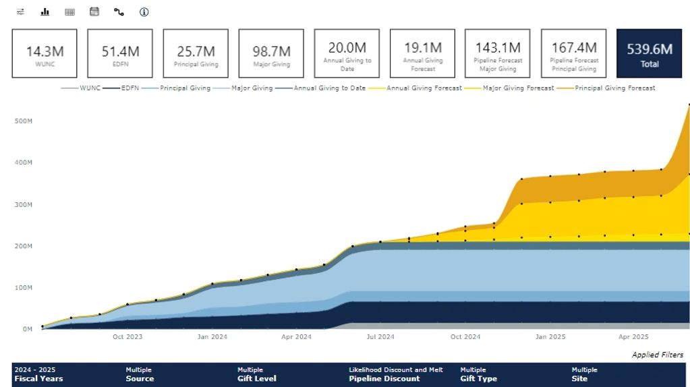Choose the Major Giving 98.7M card
This screenshot has height=387, width=690.
(271, 53)
